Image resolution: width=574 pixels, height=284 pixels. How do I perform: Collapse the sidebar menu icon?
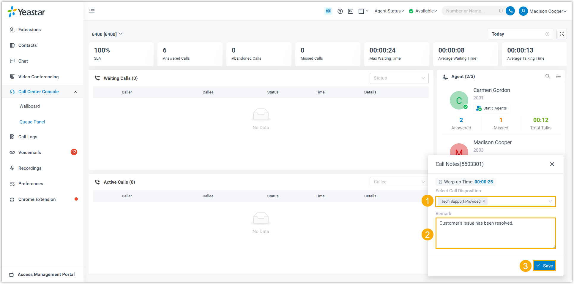pos(92,10)
